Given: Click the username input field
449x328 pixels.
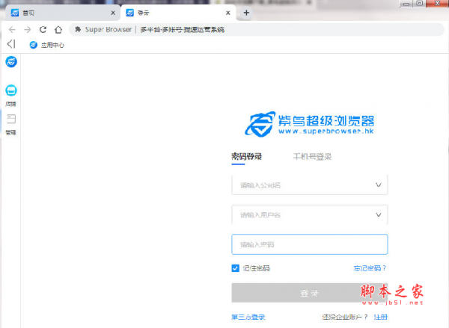Looking at the screenshot, I should tap(310, 214).
